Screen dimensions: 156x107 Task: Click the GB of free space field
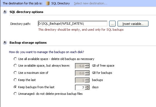[x=80, y=66]
